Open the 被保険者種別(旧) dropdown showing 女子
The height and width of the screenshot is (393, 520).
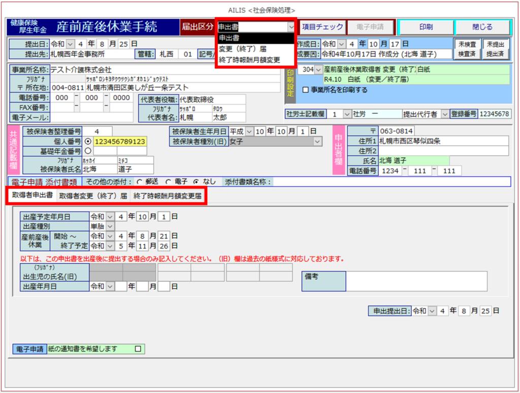tap(317, 141)
